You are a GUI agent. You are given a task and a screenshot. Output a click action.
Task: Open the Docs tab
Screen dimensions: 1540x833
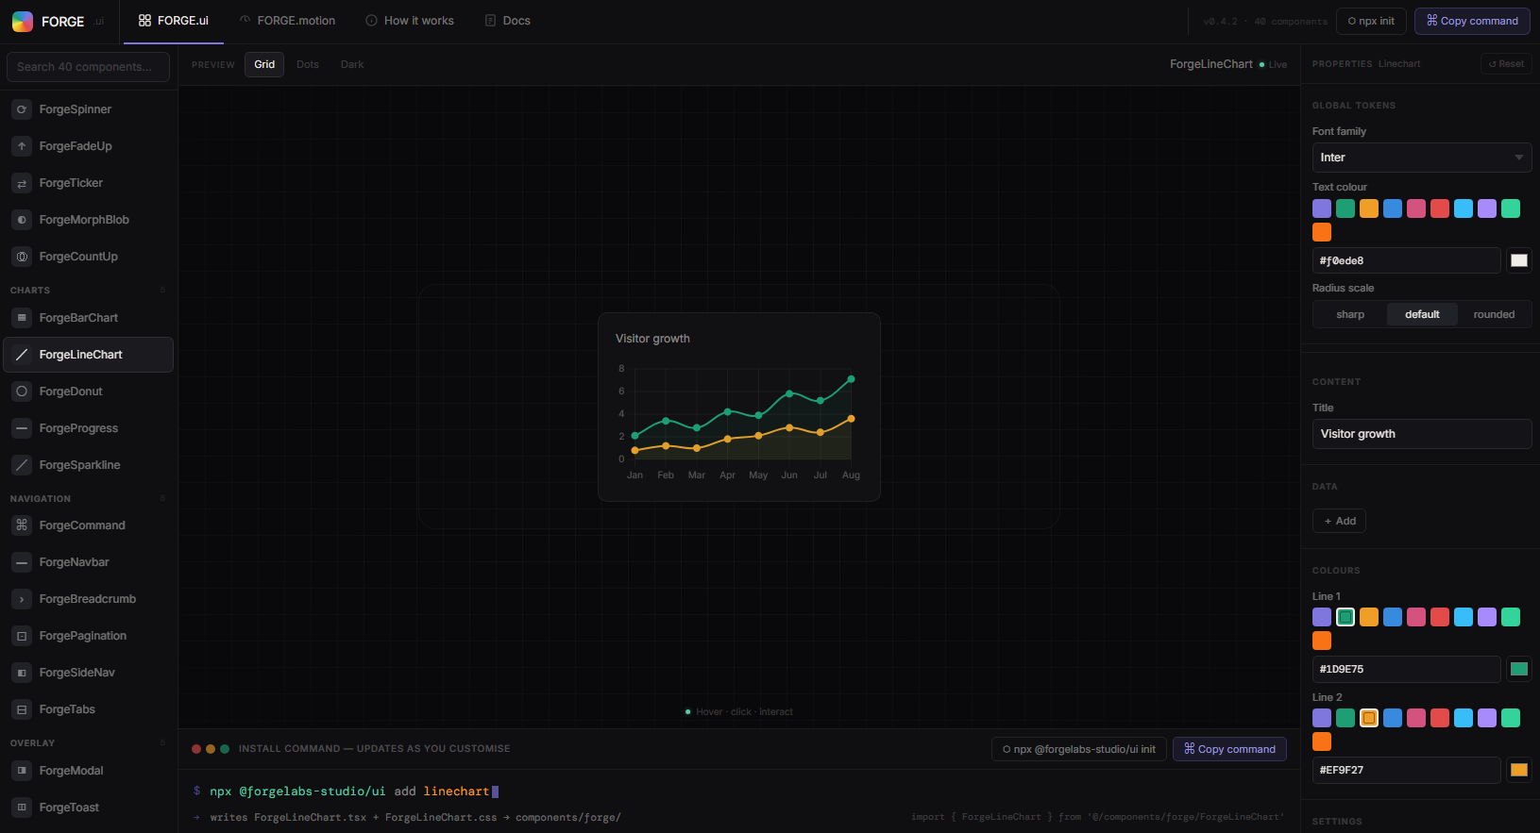point(507,21)
